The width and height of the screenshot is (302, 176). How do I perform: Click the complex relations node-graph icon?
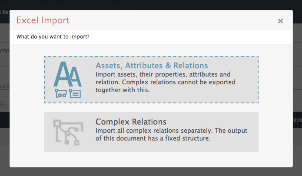point(68,132)
